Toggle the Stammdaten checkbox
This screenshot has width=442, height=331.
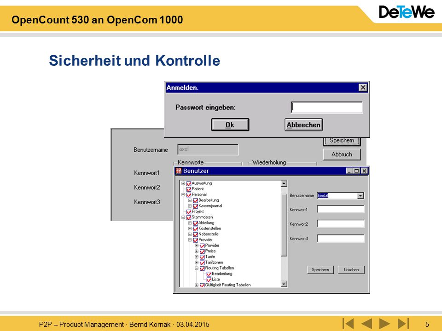pos(189,217)
